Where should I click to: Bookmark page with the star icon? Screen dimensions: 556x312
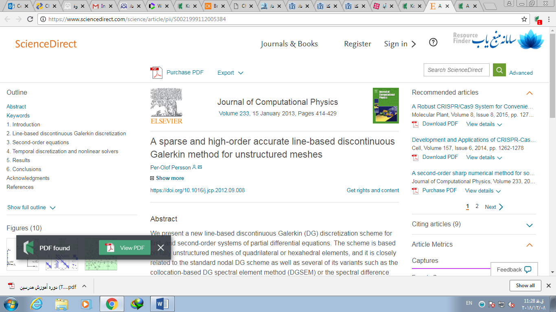524,19
